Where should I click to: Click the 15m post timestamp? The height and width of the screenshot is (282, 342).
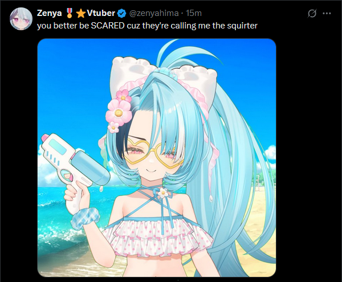pos(194,13)
